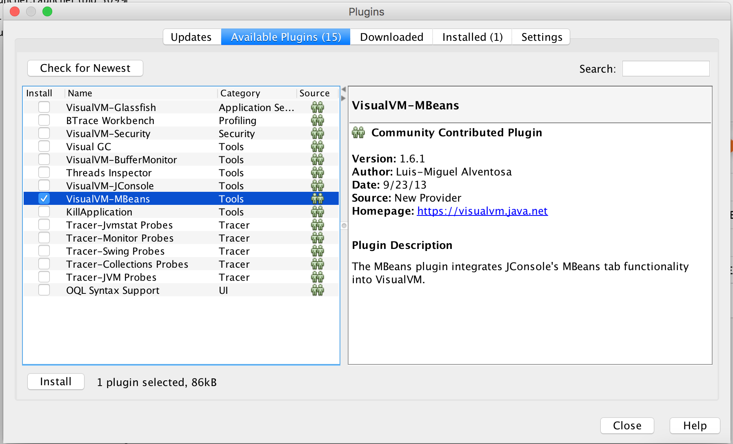Click the source icon in KillApplication row
The height and width of the screenshot is (444, 733).
pos(317,212)
